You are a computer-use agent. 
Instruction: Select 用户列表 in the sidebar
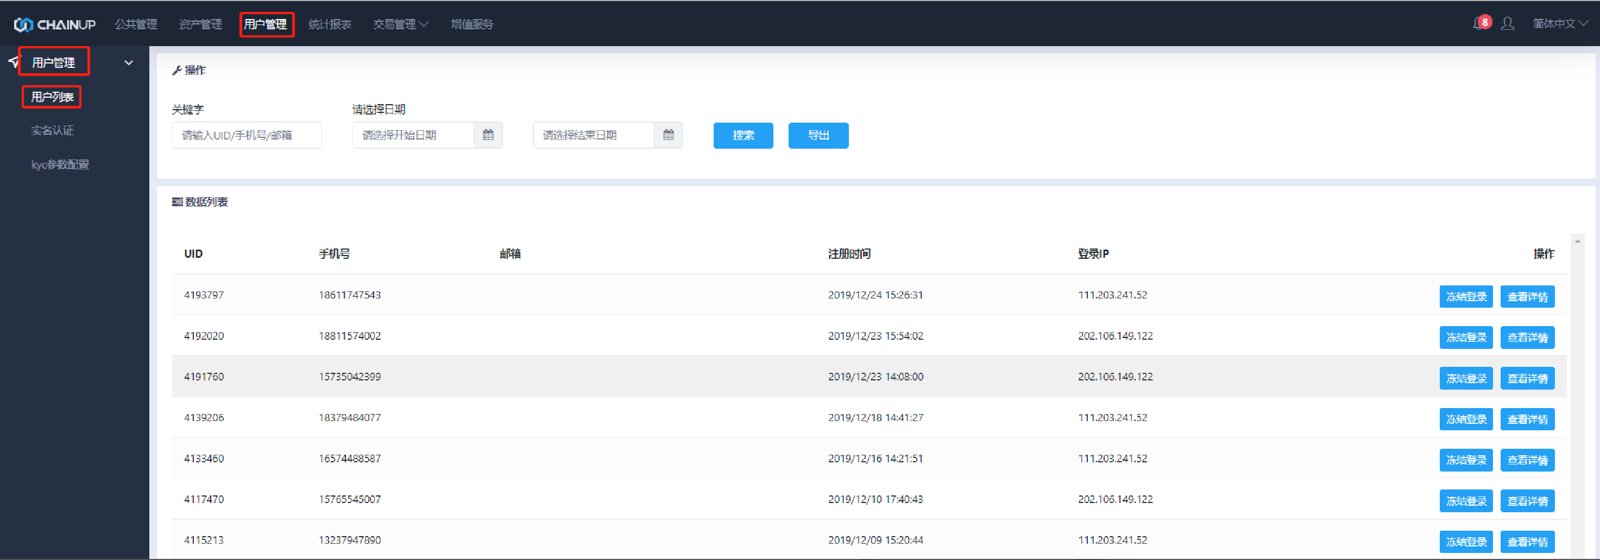tap(52, 97)
